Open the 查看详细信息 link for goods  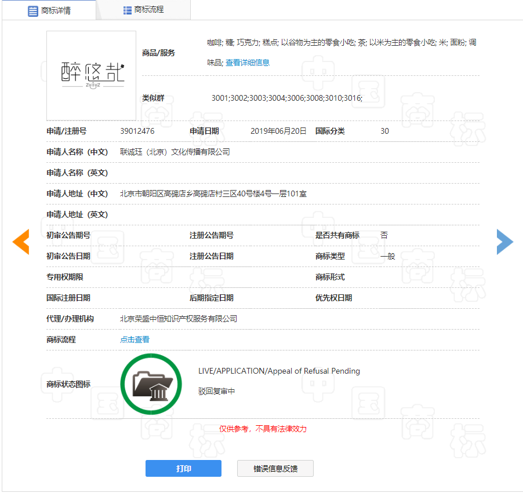point(248,63)
